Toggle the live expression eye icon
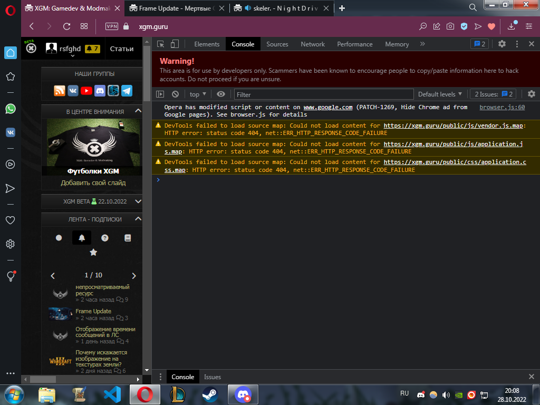The image size is (540, 405). point(221,94)
